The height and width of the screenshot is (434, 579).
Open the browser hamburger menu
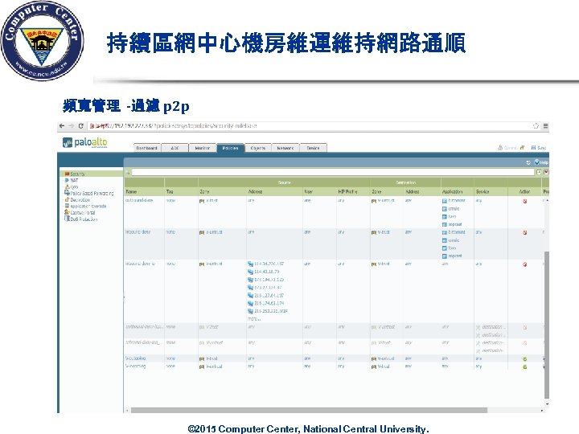(545, 126)
